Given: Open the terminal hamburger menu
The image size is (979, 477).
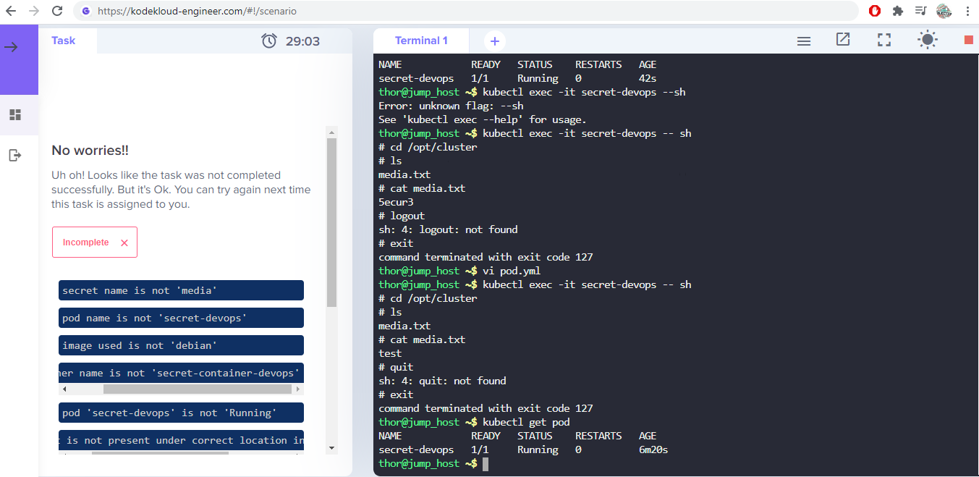Looking at the screenshot, I should click(803, 41).
